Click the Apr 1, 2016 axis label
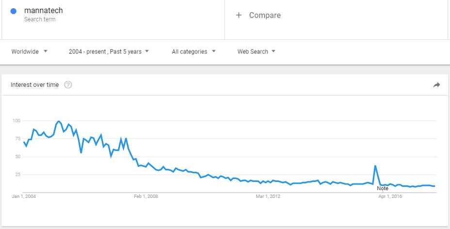The width and height of the screenshot is (450, 229). (390, 196)
